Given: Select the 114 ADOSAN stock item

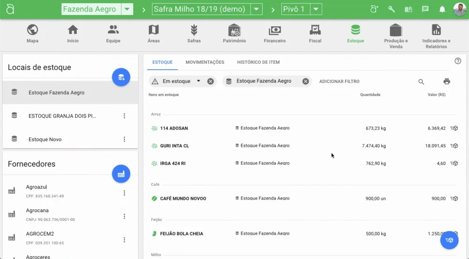Looking at the screenshot, I should click(174, 128).
